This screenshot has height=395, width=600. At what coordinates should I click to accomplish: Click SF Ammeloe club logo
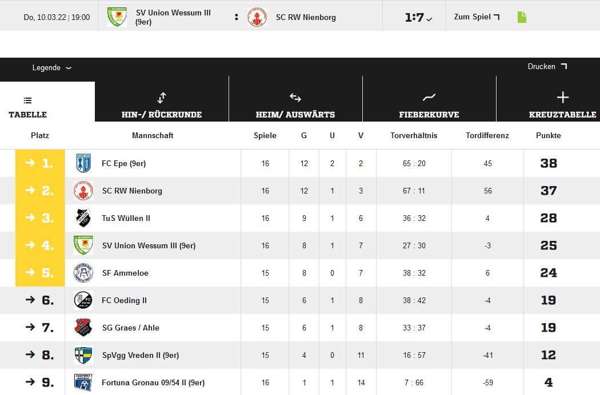pos(83,273)
